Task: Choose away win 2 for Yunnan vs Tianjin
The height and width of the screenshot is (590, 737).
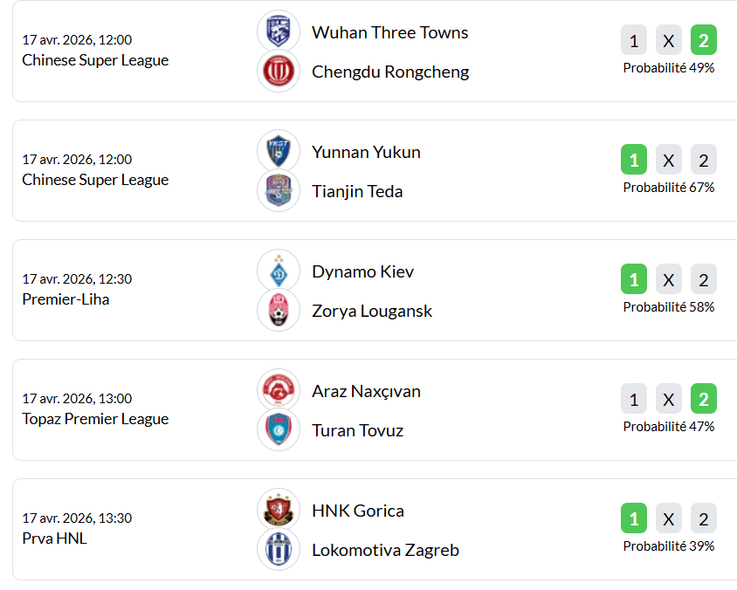Action: (704, 160)
